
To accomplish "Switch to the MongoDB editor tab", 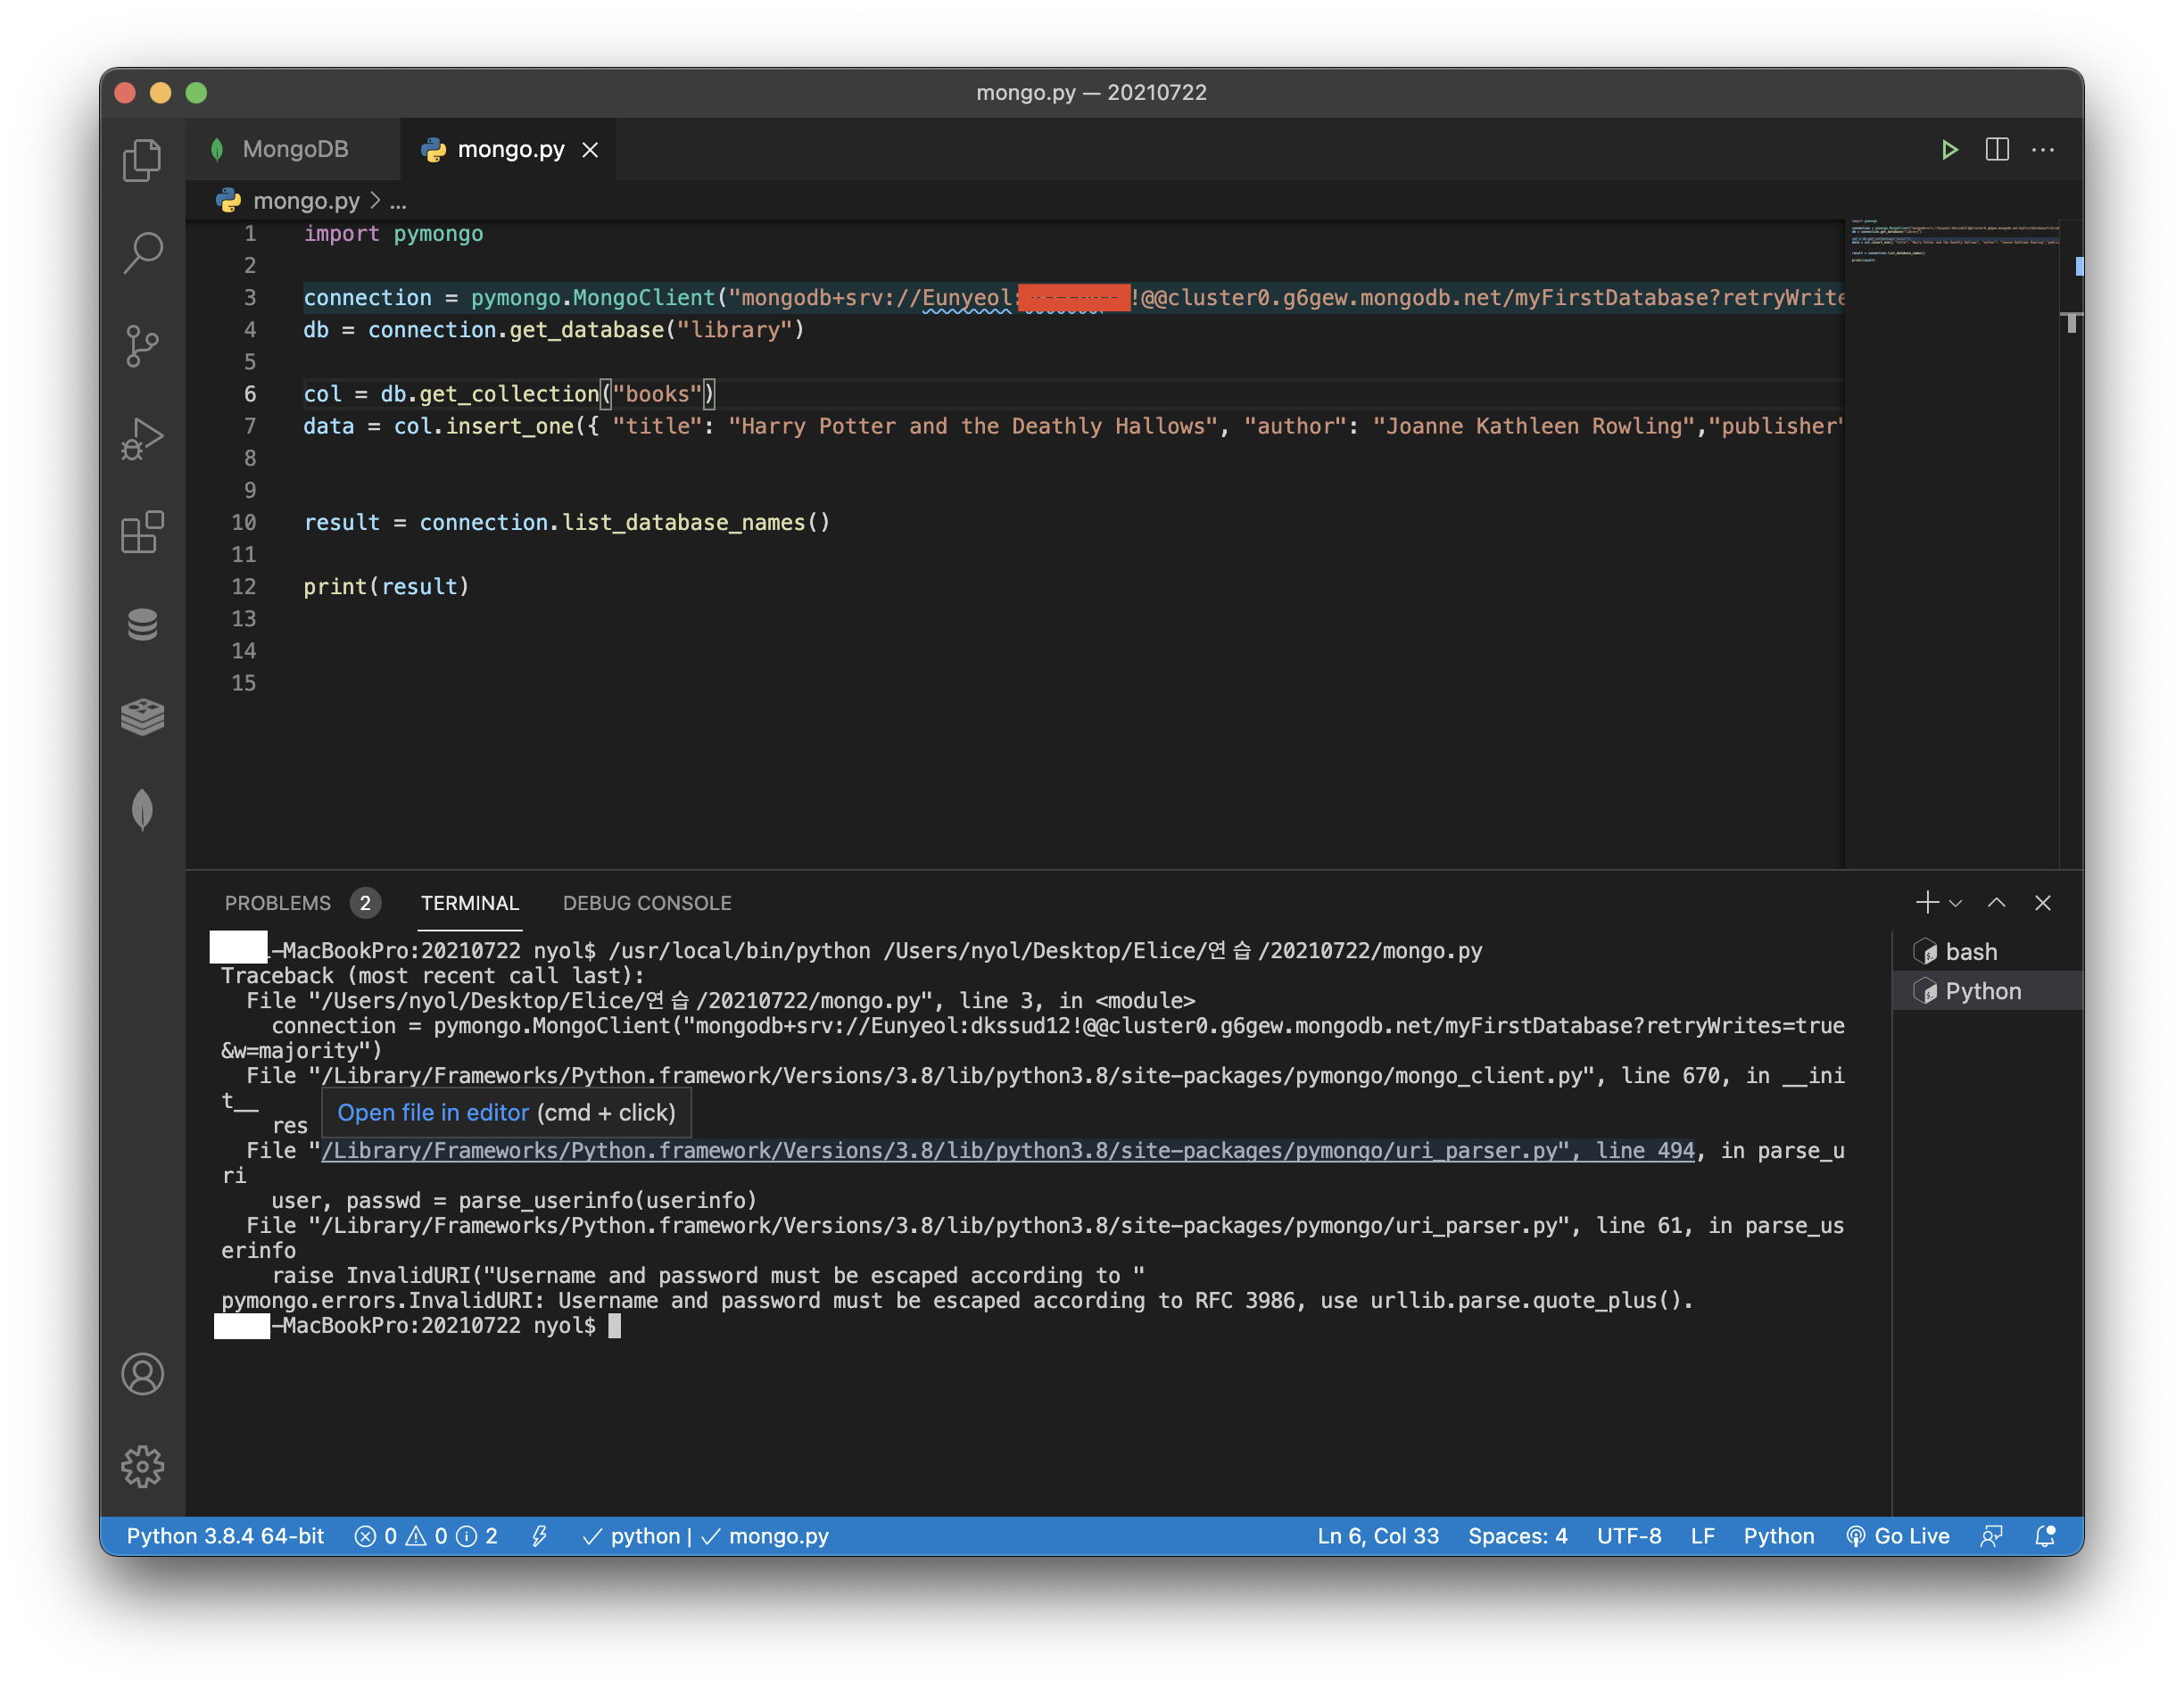I will [294, 150].
